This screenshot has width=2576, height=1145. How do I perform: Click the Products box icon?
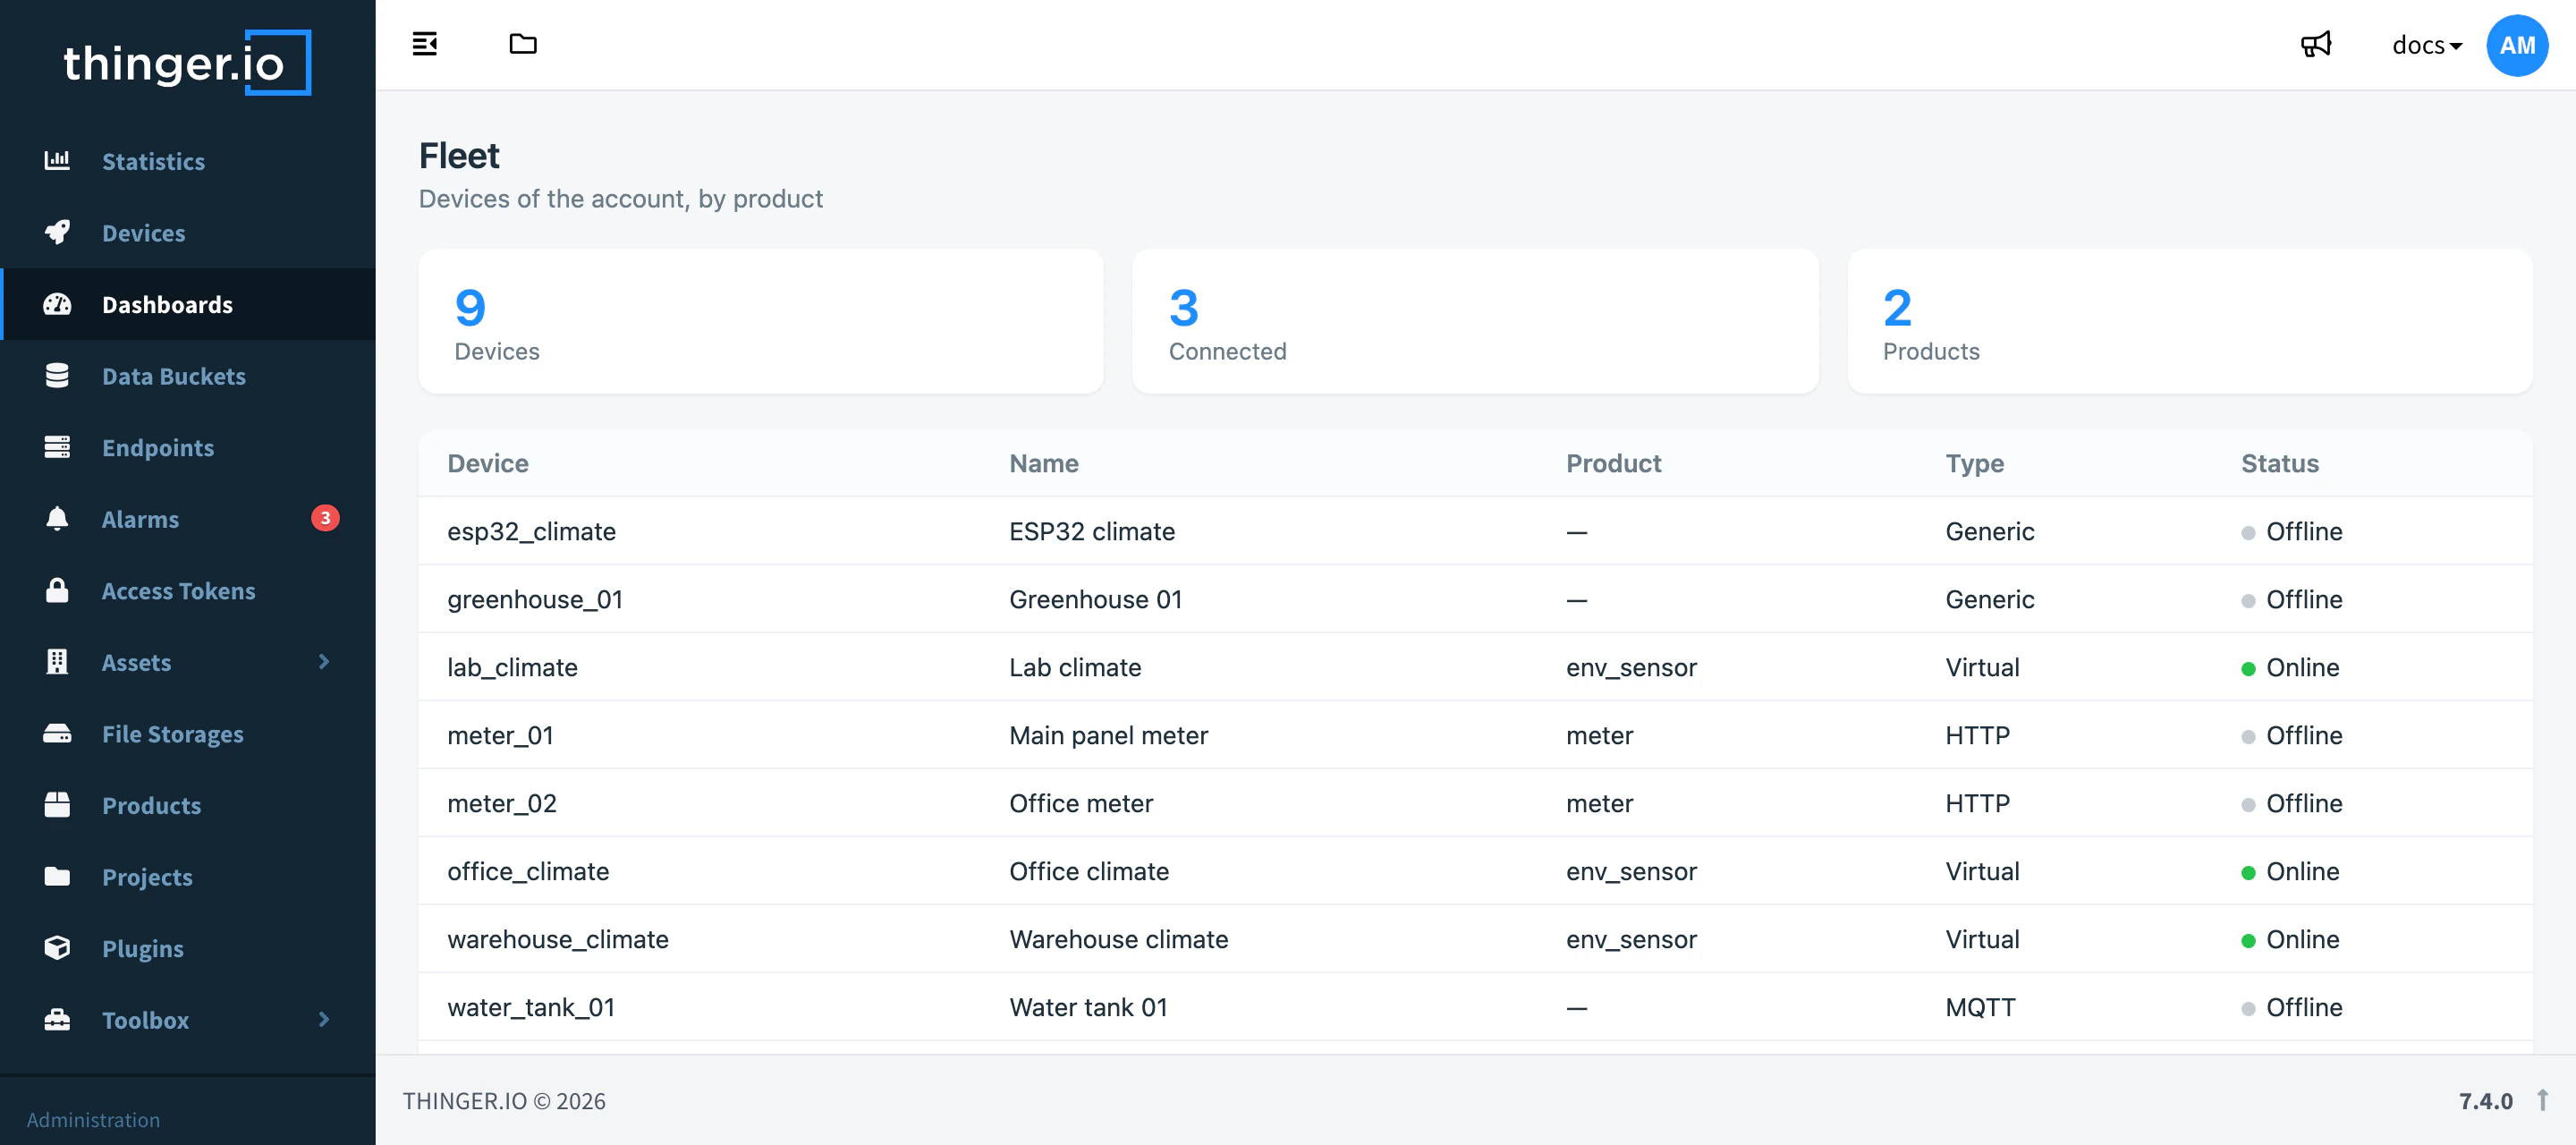(x=57, y=805)
